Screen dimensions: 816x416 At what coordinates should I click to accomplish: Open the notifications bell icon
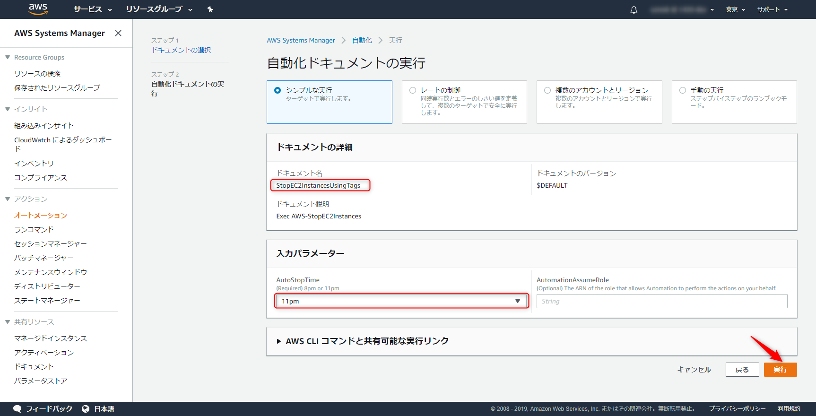point(634,9)
